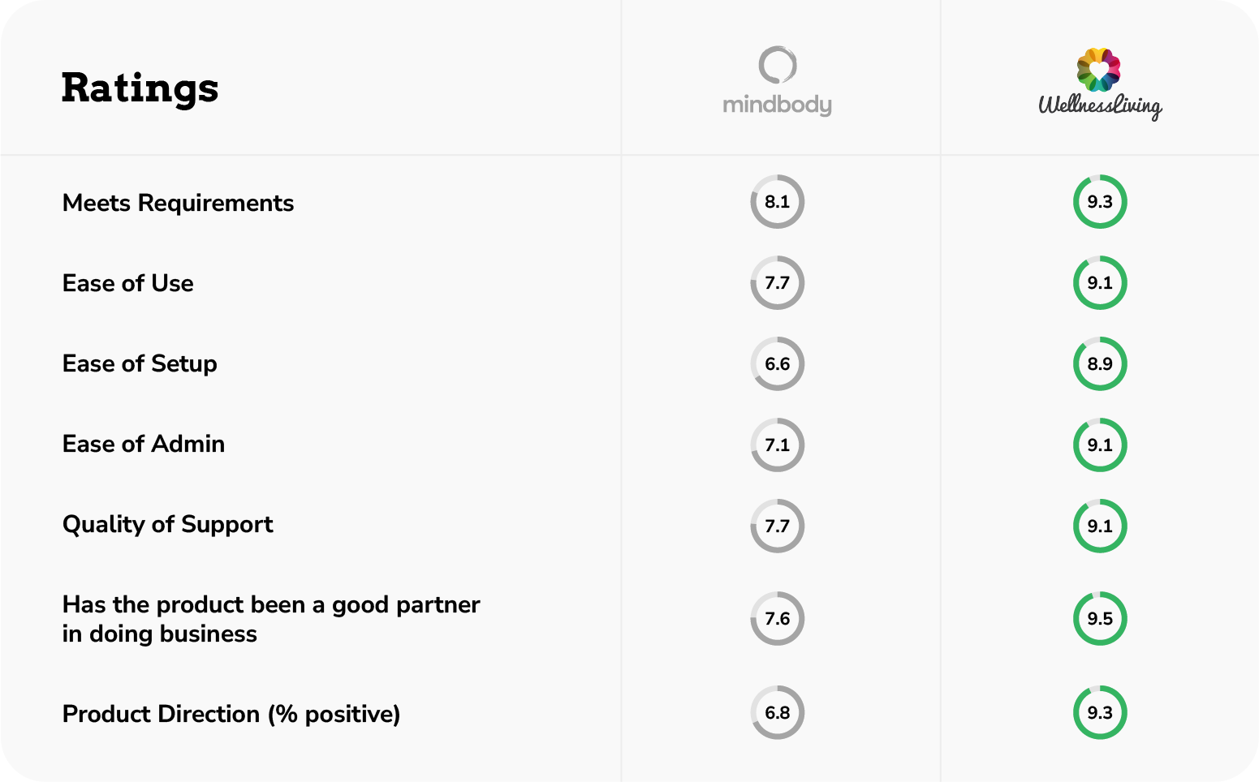The image size is (1259, 782).
Task: Click WellnessLiving's 9.1 Ease of Use circle
Action: (x=1100, y=283)
